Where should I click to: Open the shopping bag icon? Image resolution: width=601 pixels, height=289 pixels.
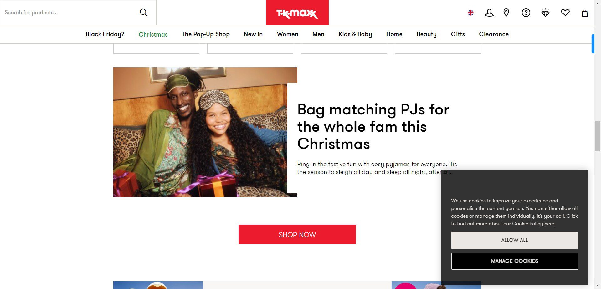585,13
